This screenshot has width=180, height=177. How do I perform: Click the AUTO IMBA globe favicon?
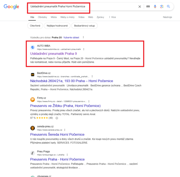[33, 47]
